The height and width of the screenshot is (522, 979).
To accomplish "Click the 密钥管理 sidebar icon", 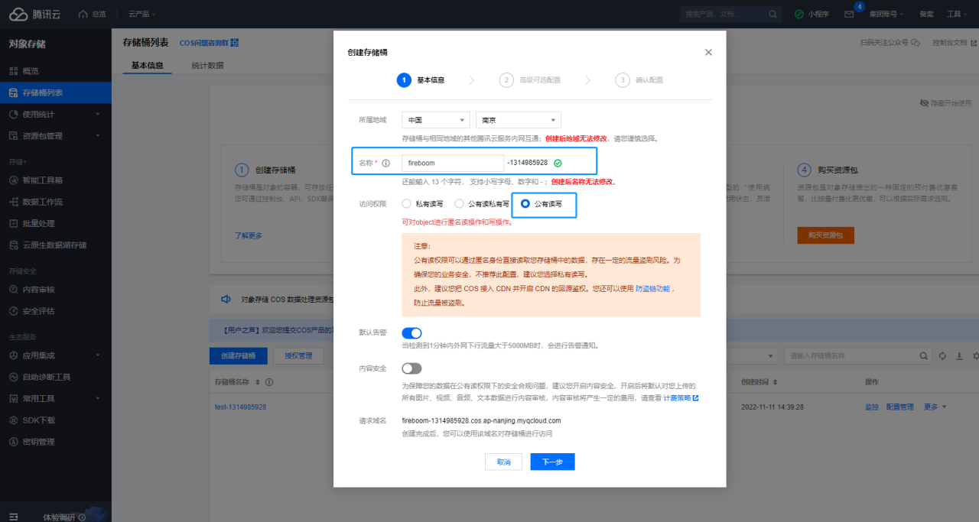I will [x=13, y=442].
